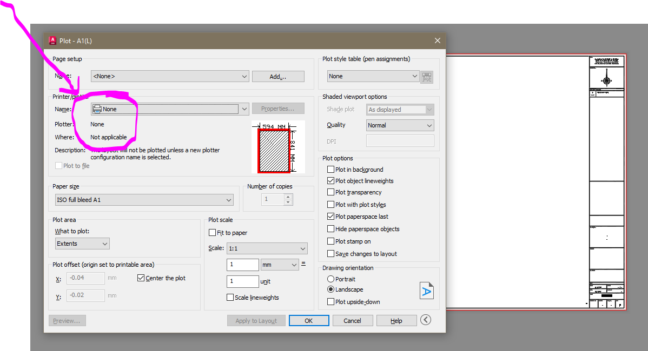Uncheck Center the plot

[x=141, y=278]
